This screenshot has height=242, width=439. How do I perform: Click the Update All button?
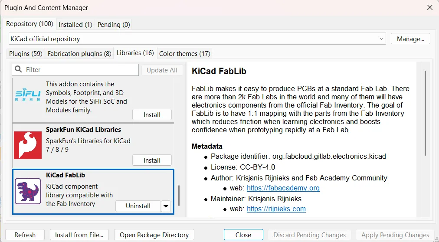pyautogui.click(x=162, y=70)
